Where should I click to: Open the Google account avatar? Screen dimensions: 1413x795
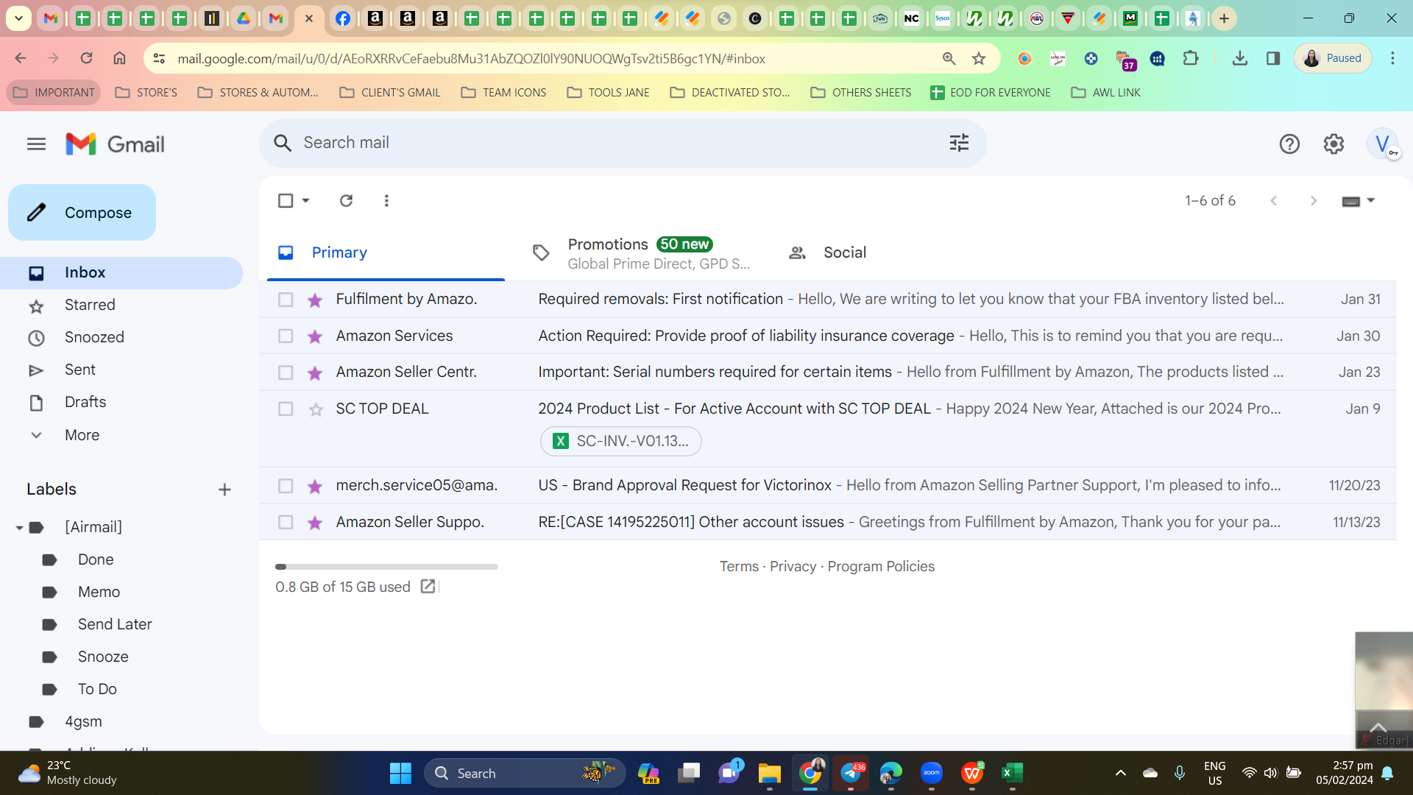click(x=1382, y=144)
